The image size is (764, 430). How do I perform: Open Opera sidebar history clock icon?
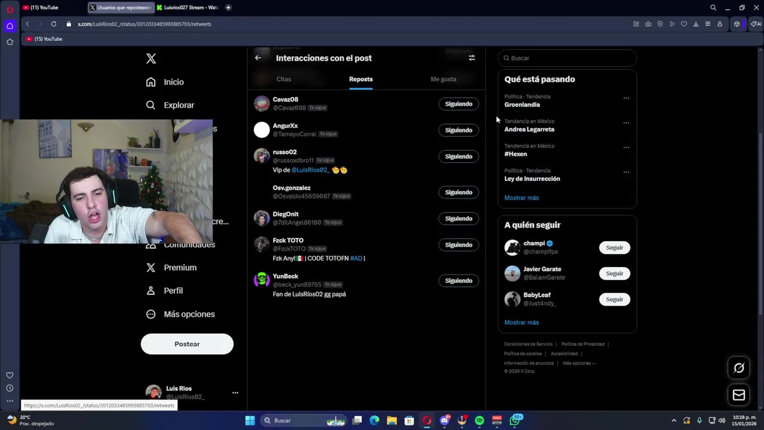(10, 388)
